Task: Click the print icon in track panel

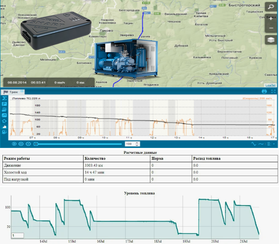Action: tap(264, 91)
